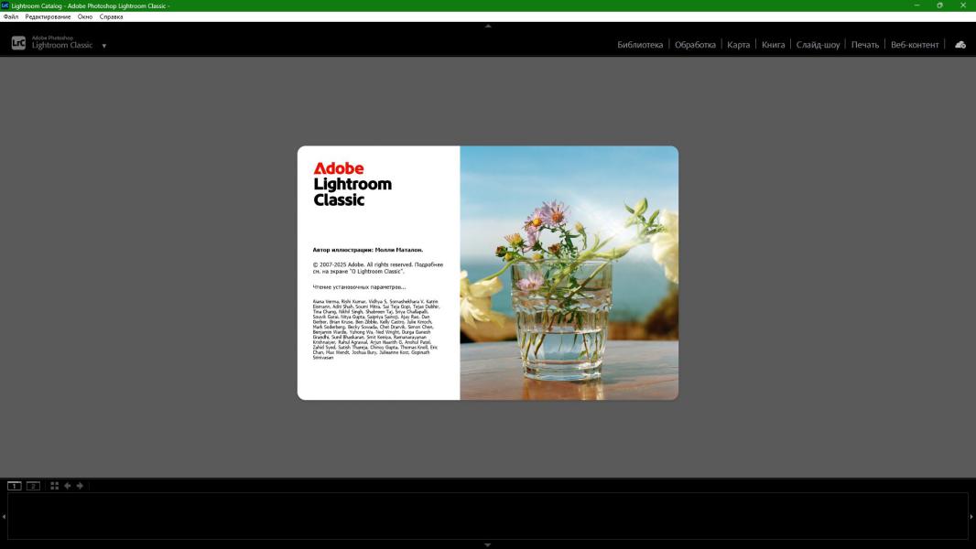Select main window display button 1
This screenshot has height=549, width=976.
(x=15, y=486)
